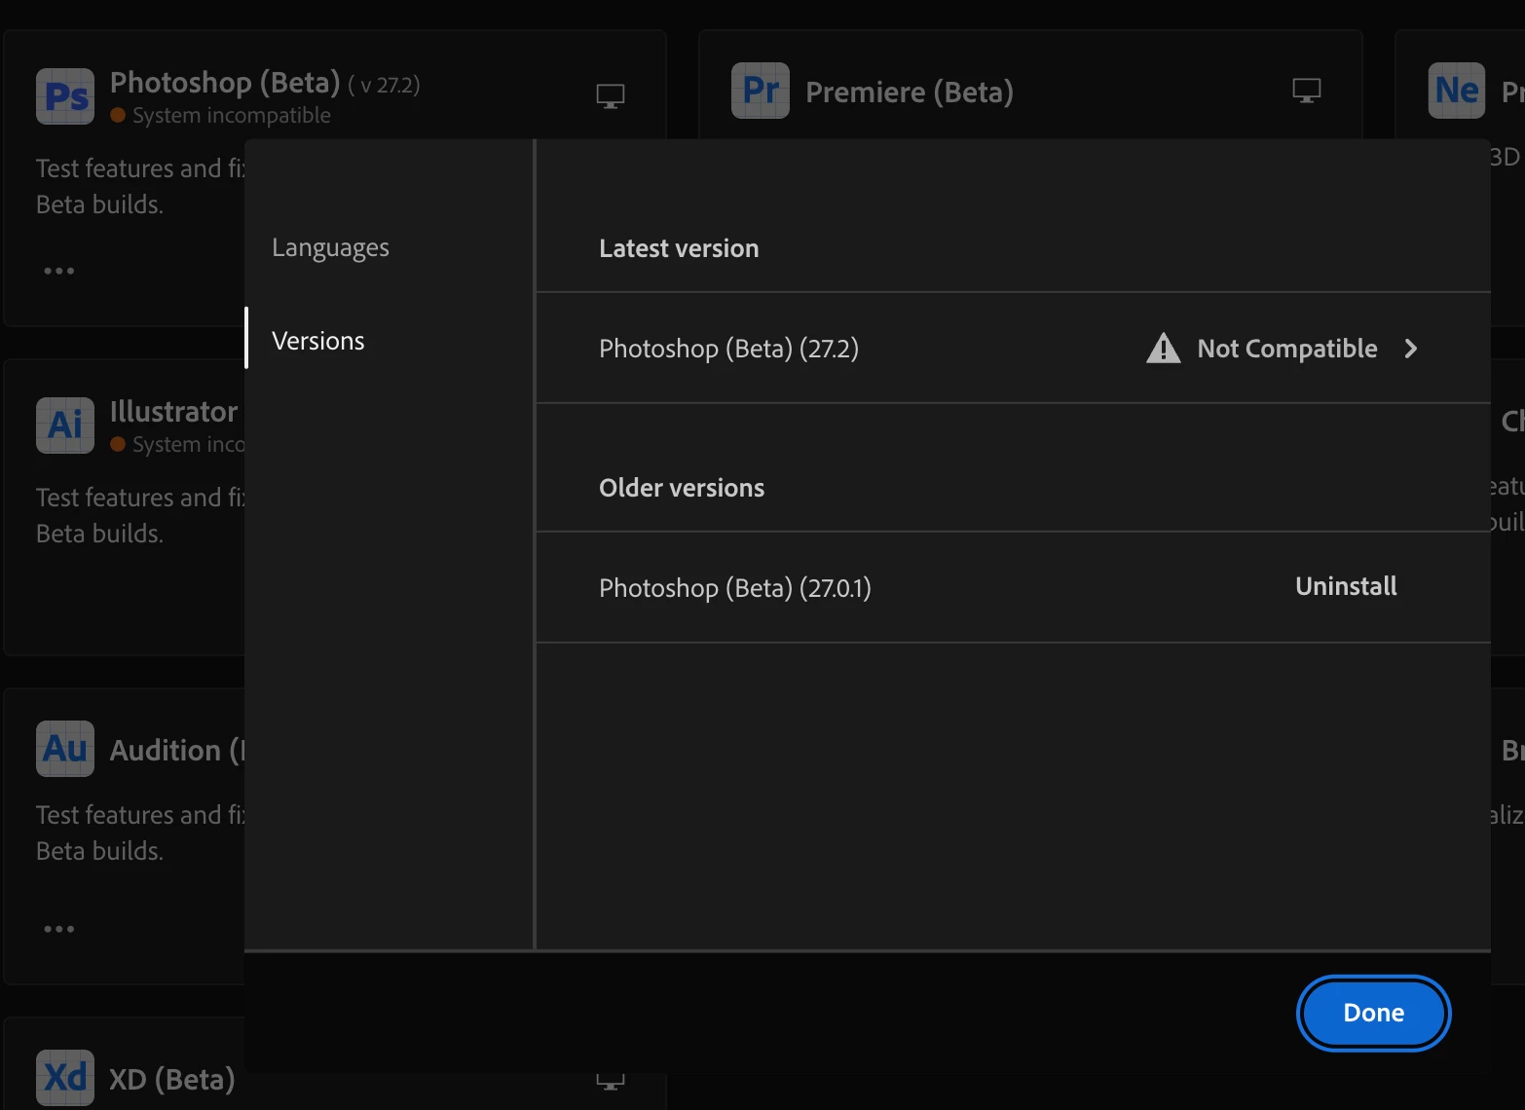Image resolution: width=1525 pixels, height=1110 pixels.
Task: Expand the Not Compatible chevron arrow
Action: (x=1411, y=349)
